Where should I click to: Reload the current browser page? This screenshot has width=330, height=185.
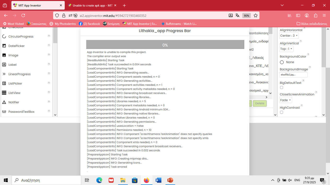(23, 15)
